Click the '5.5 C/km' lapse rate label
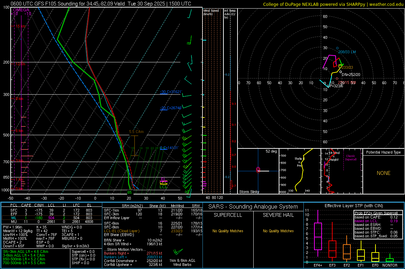Viewport: 405px width, 269px height. pyautogui.click(x=136, y=132)
